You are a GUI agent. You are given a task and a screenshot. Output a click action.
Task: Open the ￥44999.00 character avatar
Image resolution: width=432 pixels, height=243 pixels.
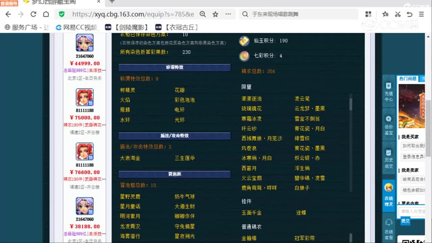(85, 43)
